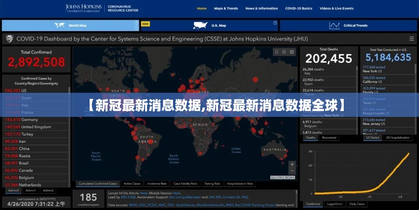Open the WHO data source link
The height and width of the screenshot is (210, 419).
[x=133, y=205]
